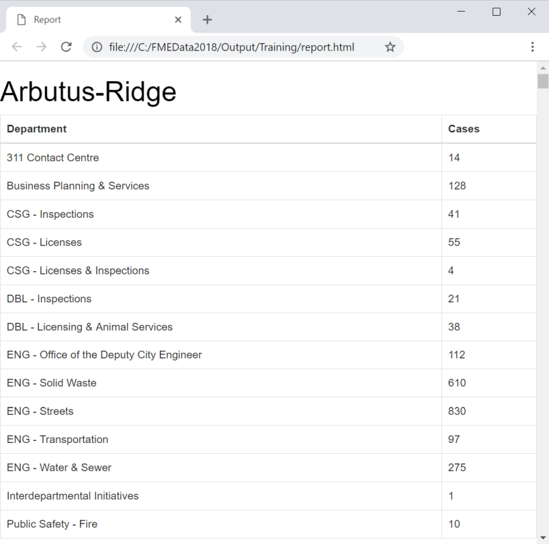Click the Department column header
Image resolution: width=549 pixels, height=544 pixels.
(37, 129)
